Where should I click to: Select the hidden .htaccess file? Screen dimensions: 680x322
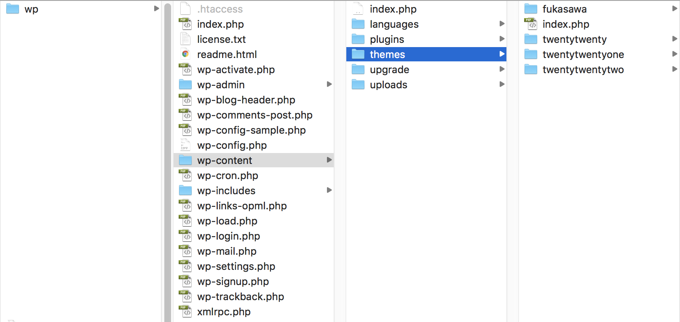pyautogui.click(x=220, y=9)
